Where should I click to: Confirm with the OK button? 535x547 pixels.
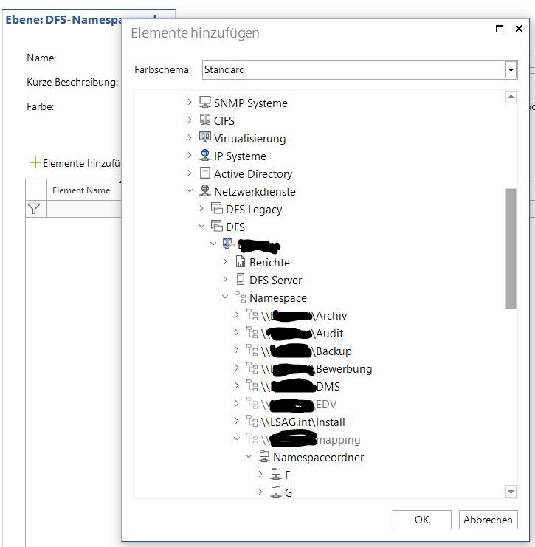pos(421,520)
